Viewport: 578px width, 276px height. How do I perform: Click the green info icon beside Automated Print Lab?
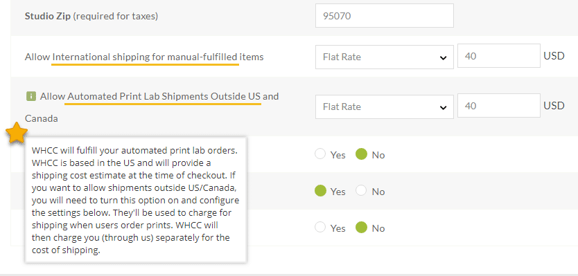[x=31, y=96]
